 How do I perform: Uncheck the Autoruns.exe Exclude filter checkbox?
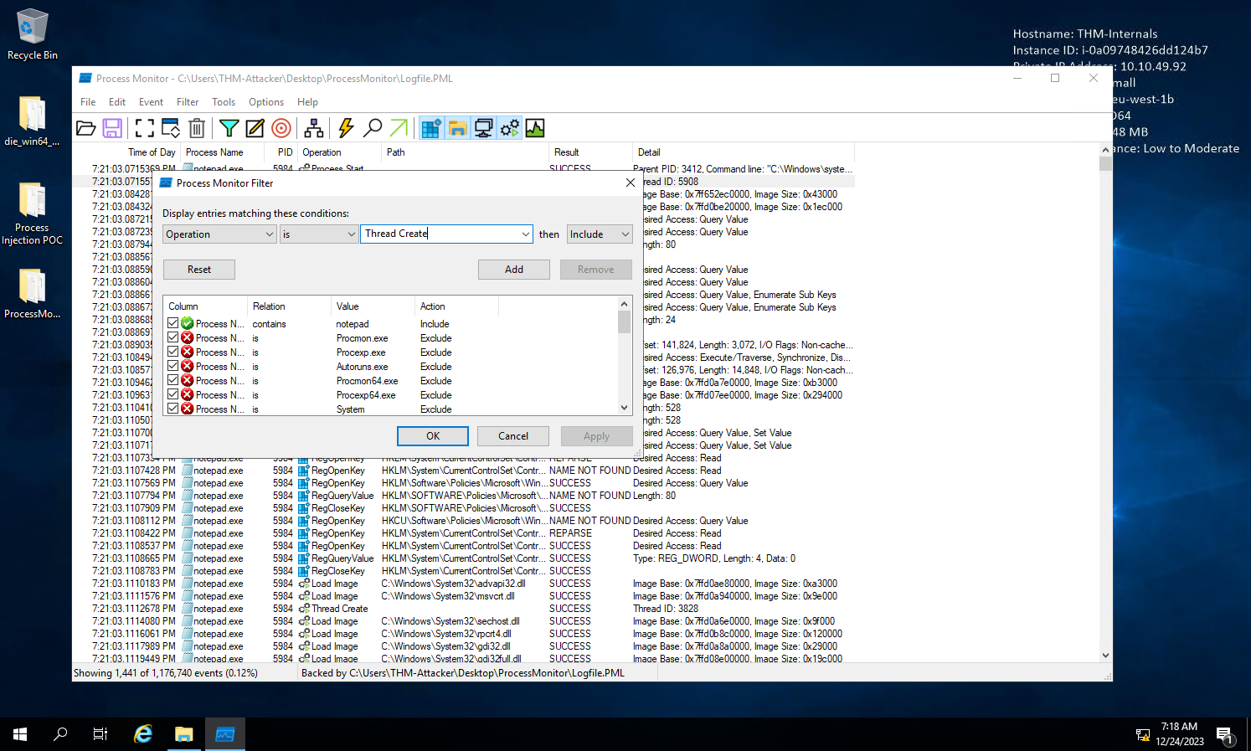pyautogui.click(x=173, y=366)
